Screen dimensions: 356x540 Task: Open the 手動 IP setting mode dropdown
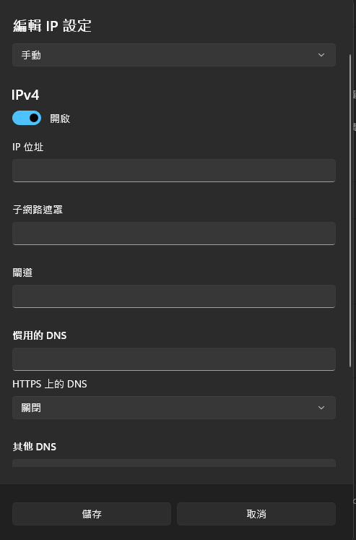coord(174,55)
